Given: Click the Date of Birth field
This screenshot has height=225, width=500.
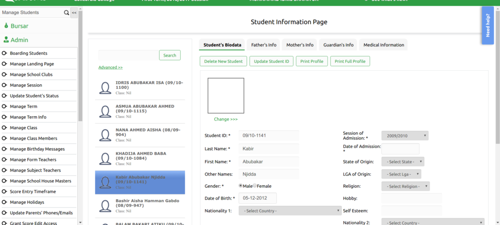Looking at the screenshot, I should [258, 198].
